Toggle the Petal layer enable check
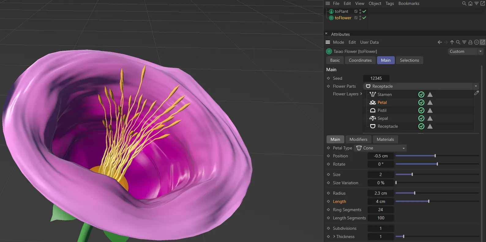Image resolution: width=486 pixels, height=242 pixels. coord(421,102)
